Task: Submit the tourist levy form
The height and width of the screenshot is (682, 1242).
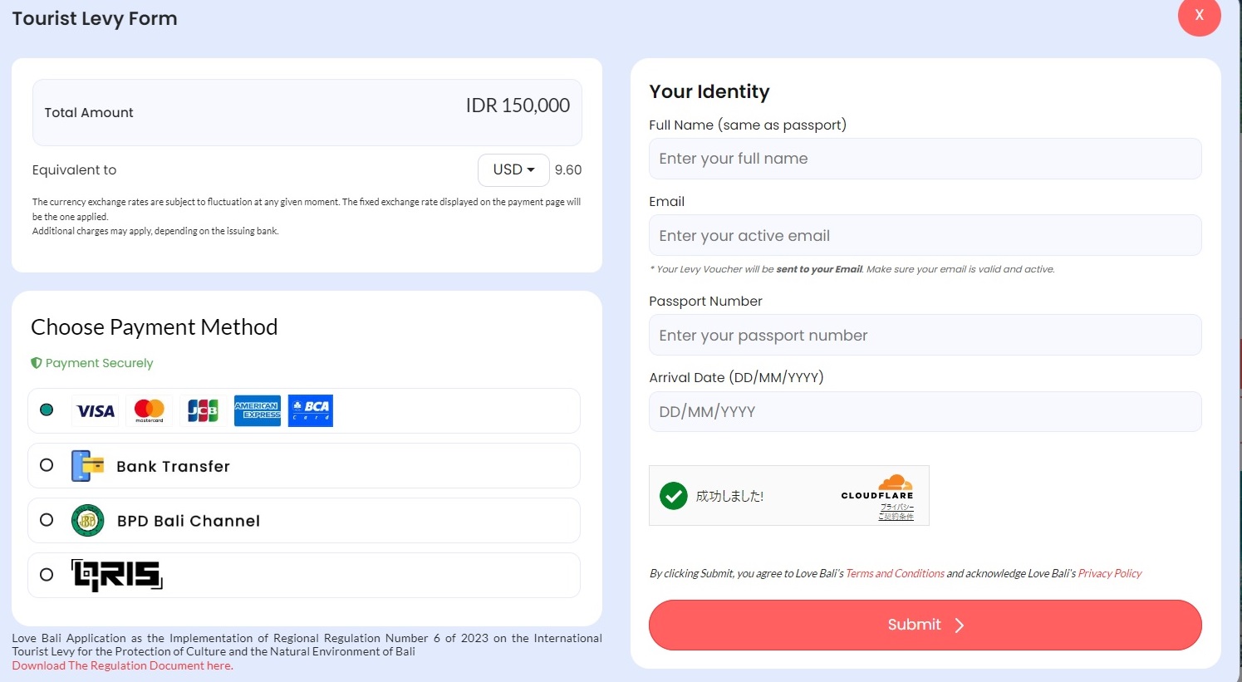Action: tap(925, 625)
